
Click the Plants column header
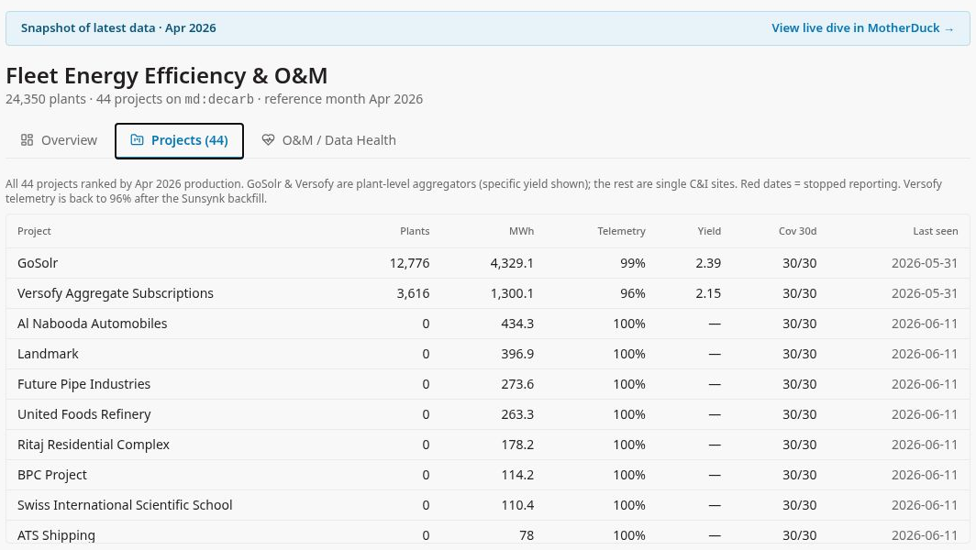pyautogui.click(x=415, y=231)
